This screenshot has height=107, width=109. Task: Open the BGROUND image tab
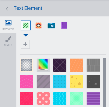click(8, 25)
